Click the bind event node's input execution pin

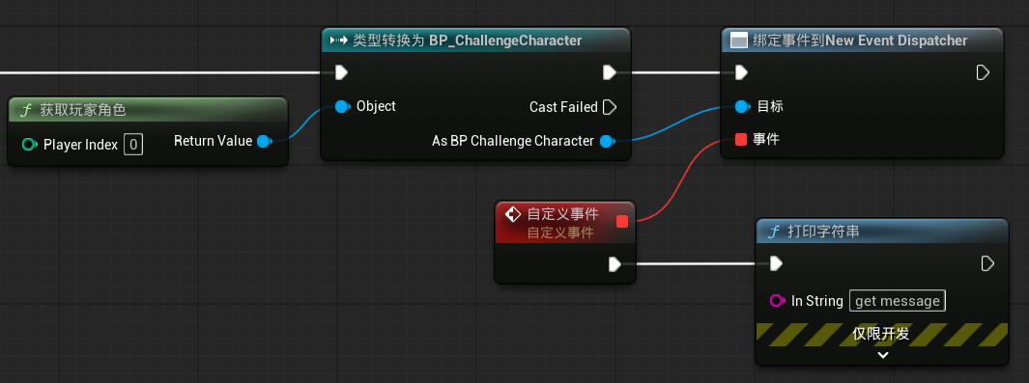coord(742,72)
